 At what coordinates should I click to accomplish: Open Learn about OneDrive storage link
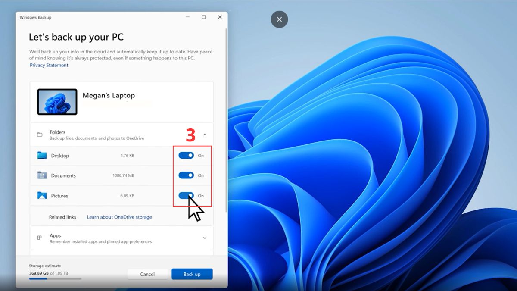119,217
